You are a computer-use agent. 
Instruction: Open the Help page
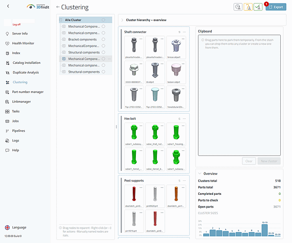coord(16,150)
